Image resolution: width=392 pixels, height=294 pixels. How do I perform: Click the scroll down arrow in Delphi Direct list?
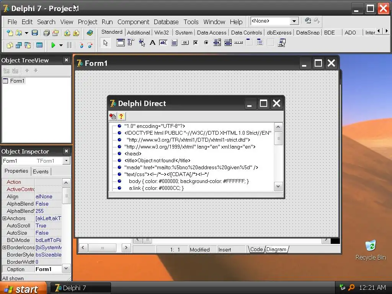[278, 186]
